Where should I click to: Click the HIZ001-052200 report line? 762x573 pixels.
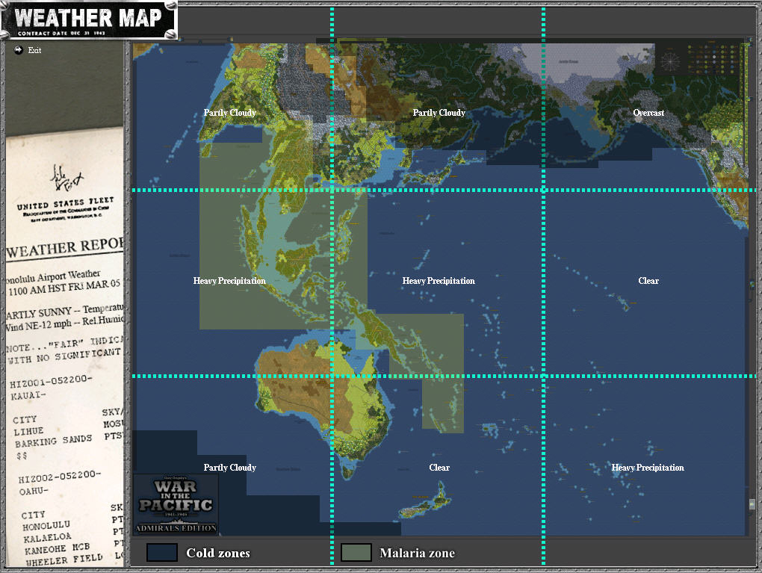pos(51,381)
